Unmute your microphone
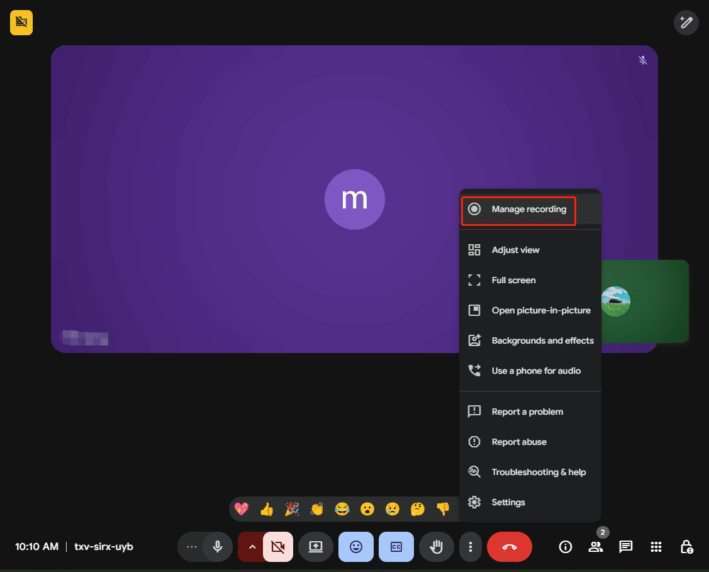This screenshot has width=709, height=572. pyautogui.click(x=217, y=547)
